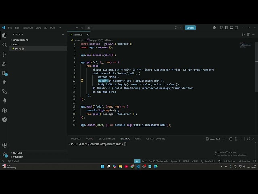
Task: Switch to the PROBLEMS panel tab
Action: tap(76, 139)
